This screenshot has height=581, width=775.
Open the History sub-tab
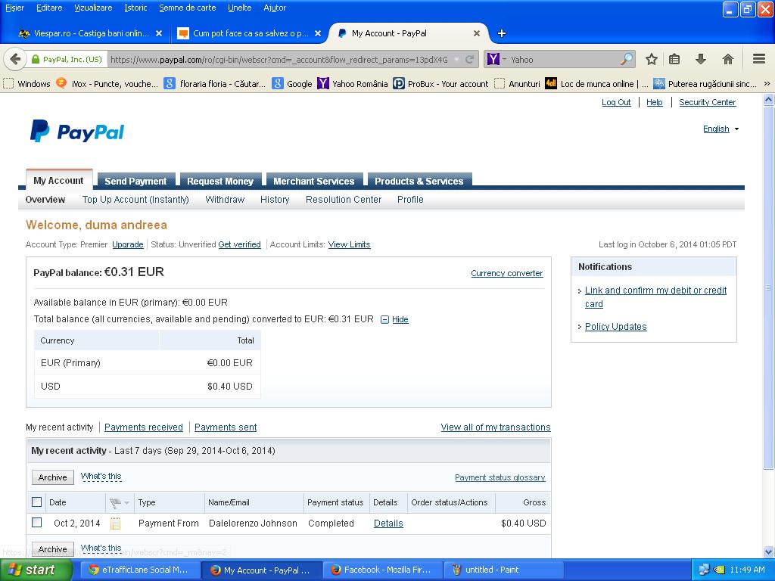275,200
